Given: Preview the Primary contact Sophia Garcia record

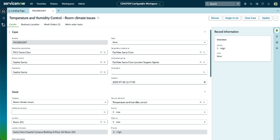Looking at the screenshot, I should click(101, 62).
